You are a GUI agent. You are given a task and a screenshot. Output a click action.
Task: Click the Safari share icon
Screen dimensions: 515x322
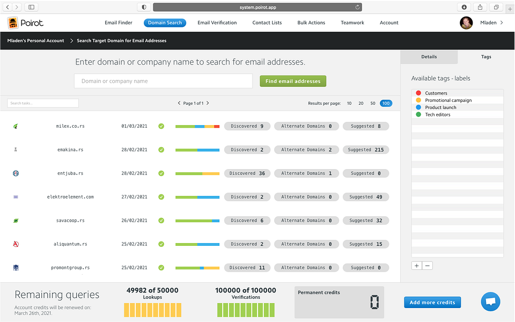[480, 7]
